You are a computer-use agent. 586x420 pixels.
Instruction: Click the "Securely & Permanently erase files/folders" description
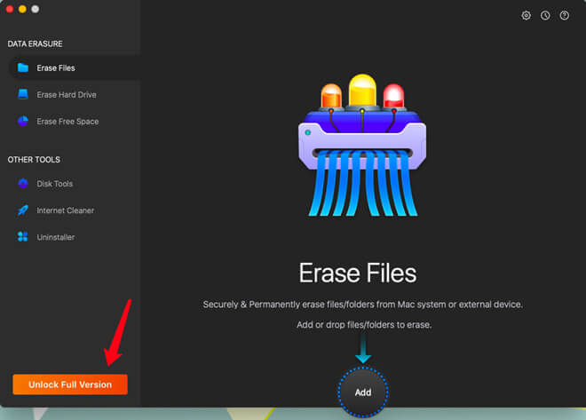[362, 305]
